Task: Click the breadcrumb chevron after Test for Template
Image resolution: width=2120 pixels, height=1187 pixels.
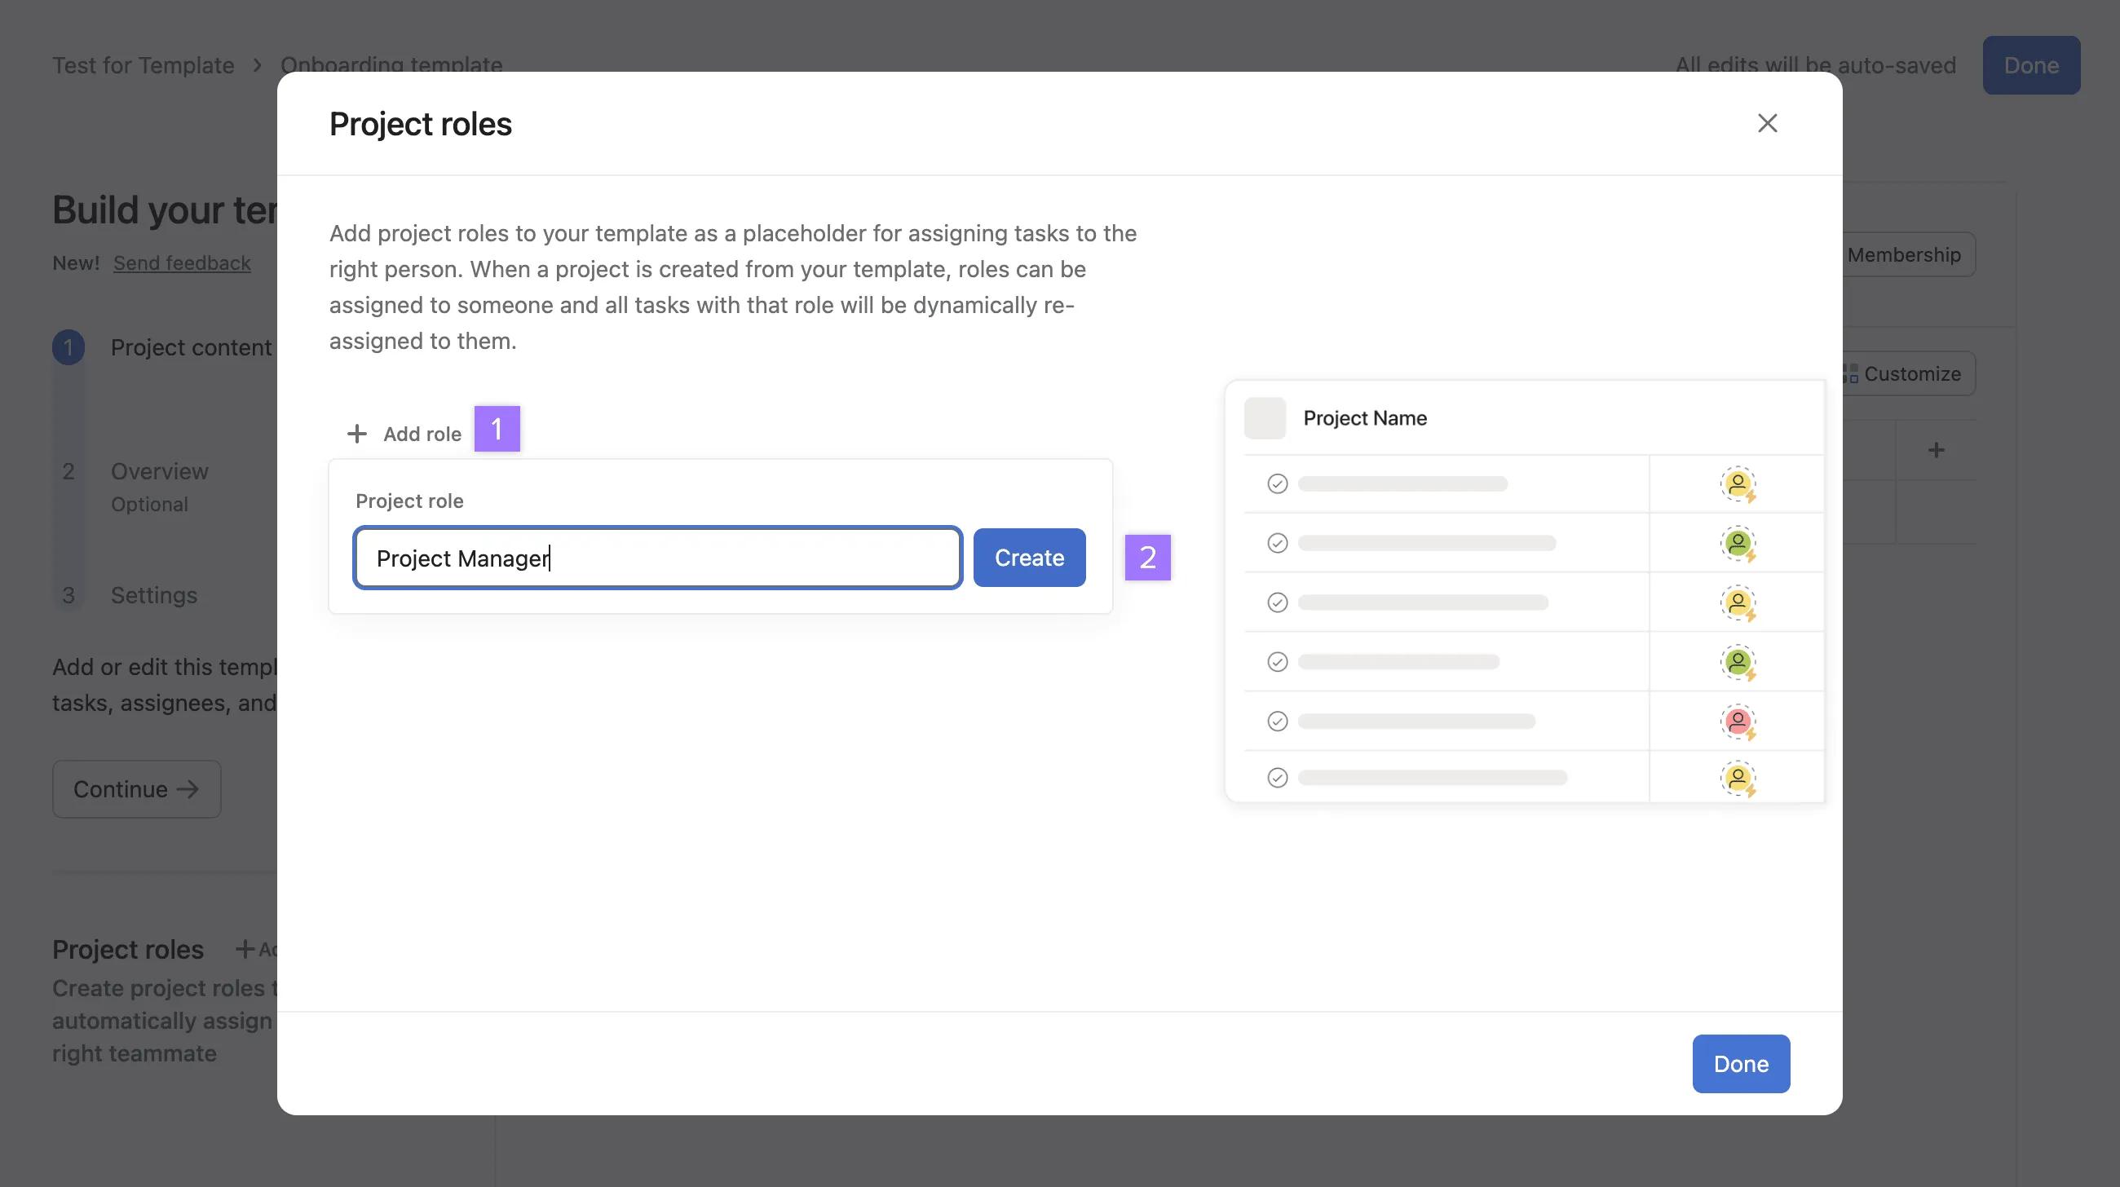Action: coord(258,64)
